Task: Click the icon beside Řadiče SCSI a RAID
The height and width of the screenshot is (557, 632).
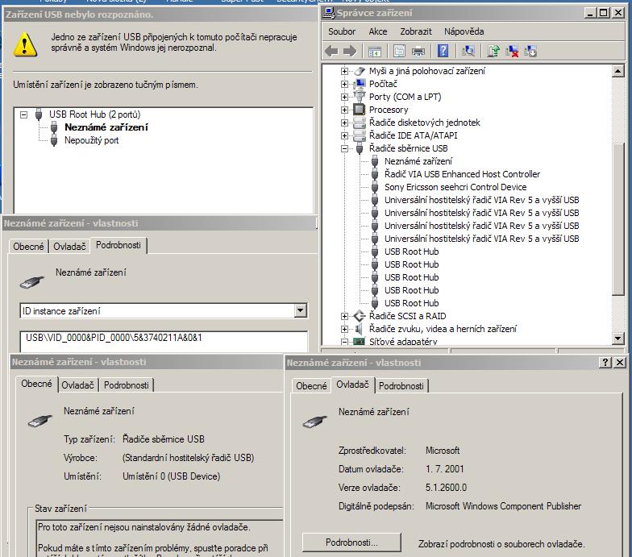Action: pos(360,316)
